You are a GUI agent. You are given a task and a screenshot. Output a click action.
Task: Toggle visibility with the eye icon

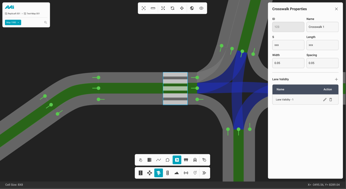pos(201,8)
